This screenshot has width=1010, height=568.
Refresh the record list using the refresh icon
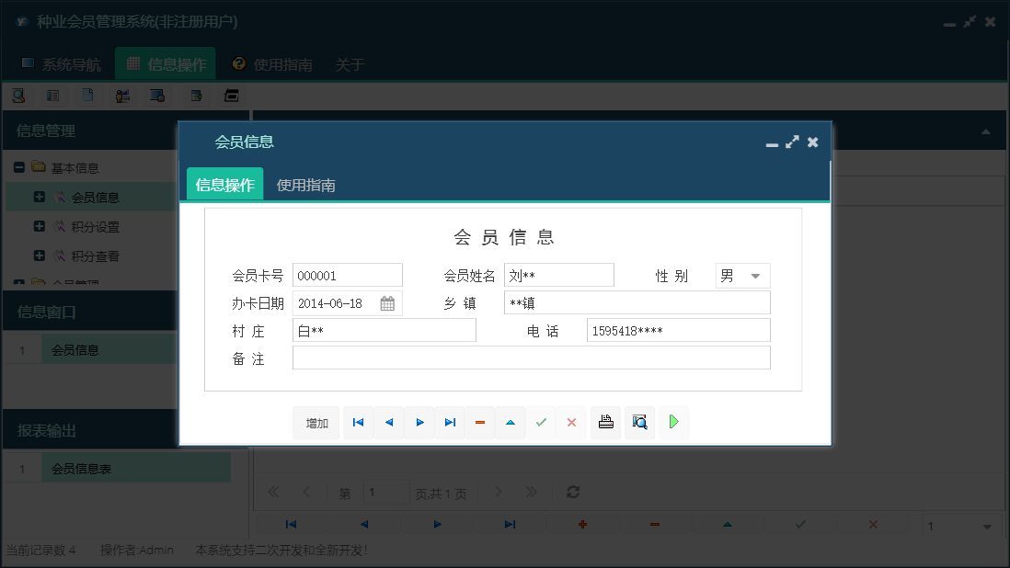click(572, 492)
